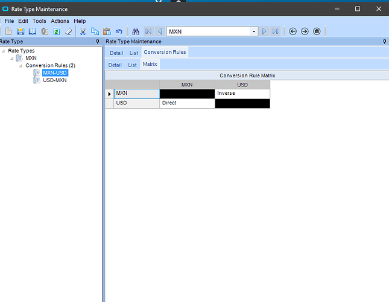
Task: Switch to the Matrix sub-tab
Action: 150,64
